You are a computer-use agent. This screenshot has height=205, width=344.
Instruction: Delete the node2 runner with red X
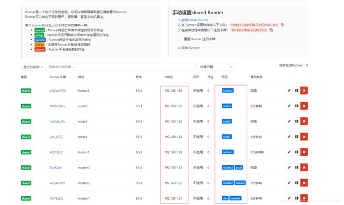pyautogui.click(x=304, y=121)
